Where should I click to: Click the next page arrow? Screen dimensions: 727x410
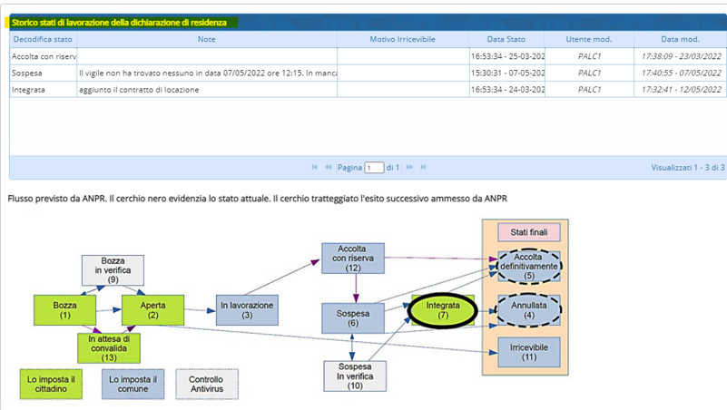coord(410,168)
